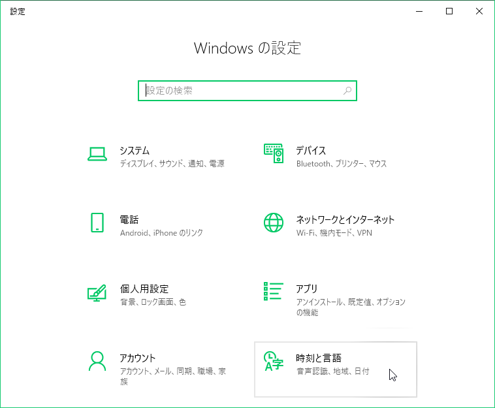Click the アプリ list icon
The width and height of the screenshot is (495, 408).
274,291
